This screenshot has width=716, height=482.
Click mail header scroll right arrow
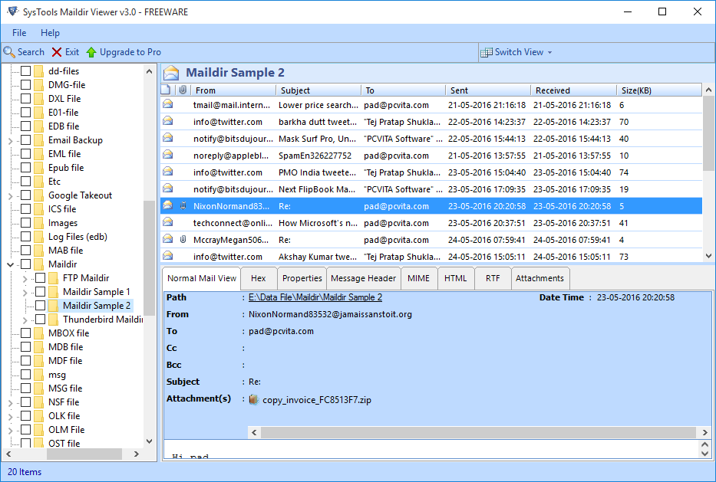pyautogui.click(x=704, y=432)
